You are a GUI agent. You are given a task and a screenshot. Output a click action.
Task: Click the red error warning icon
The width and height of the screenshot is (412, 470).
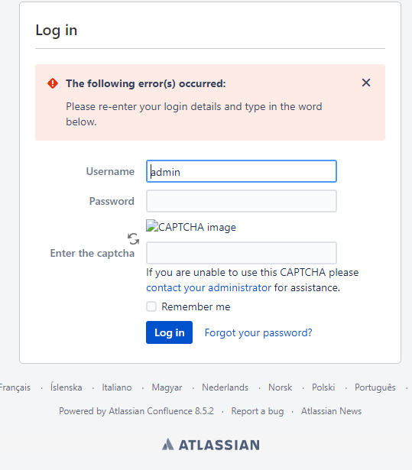tap(53, 83)
